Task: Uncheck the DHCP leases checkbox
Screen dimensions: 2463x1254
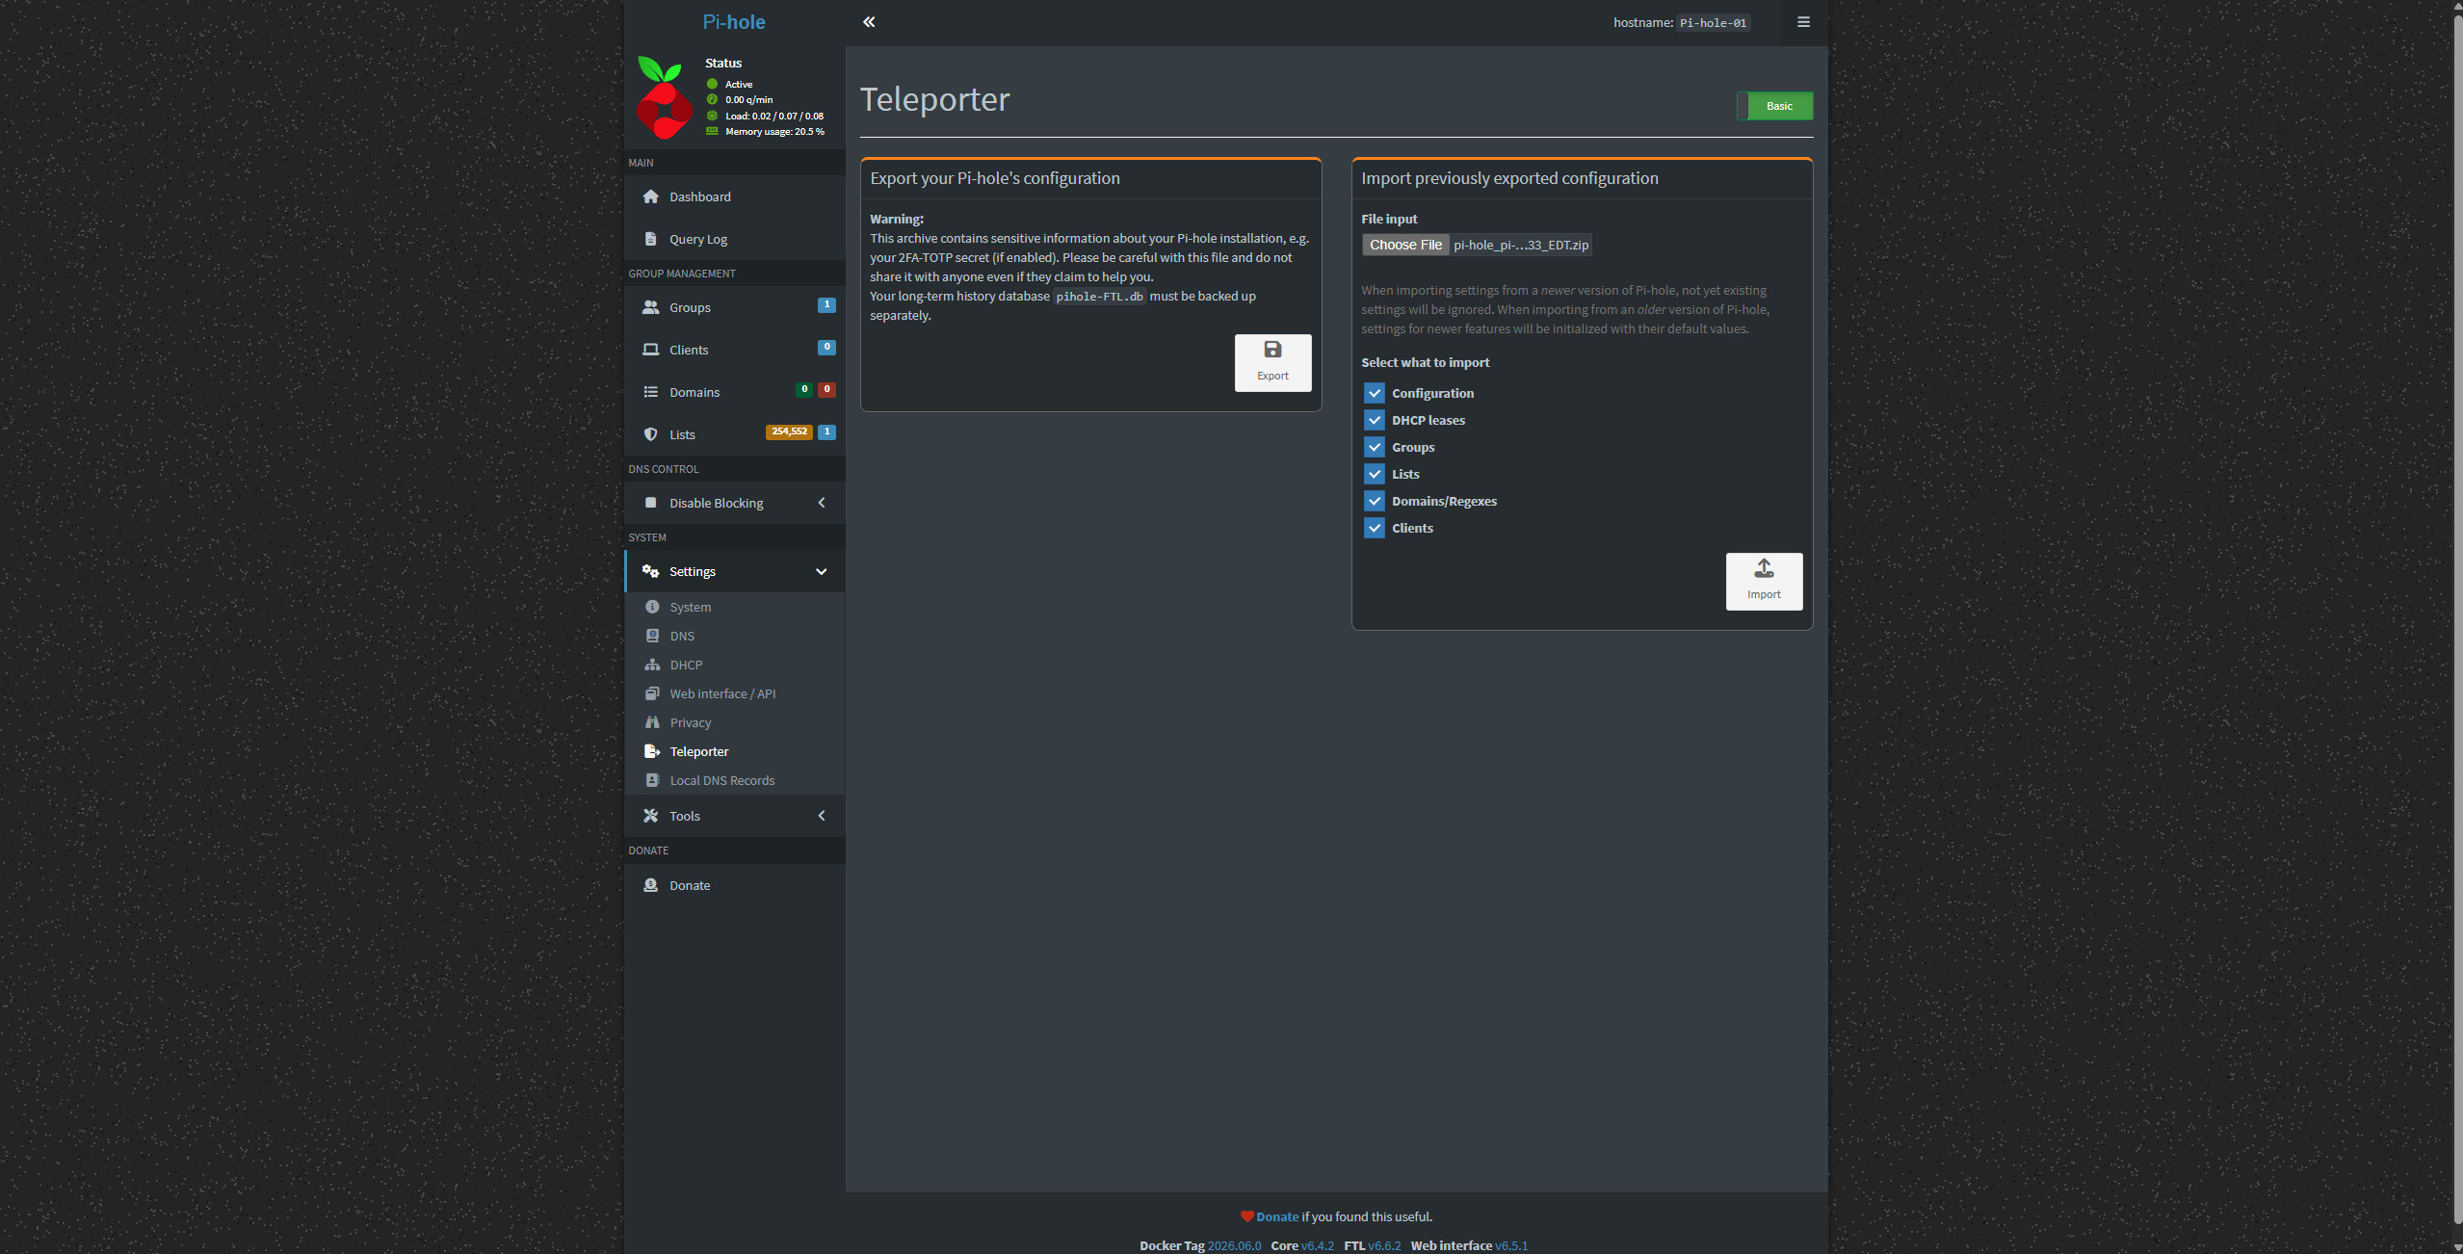Action: [x=1375, y=420]
